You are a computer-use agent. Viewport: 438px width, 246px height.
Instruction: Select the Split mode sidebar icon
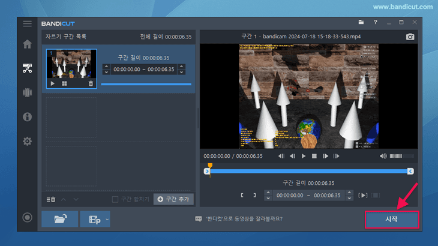pos(27,92)
